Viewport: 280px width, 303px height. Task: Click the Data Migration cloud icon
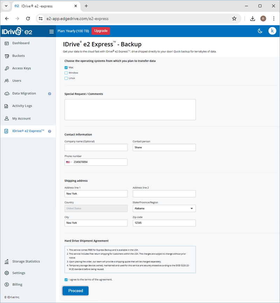coord(7,94)
